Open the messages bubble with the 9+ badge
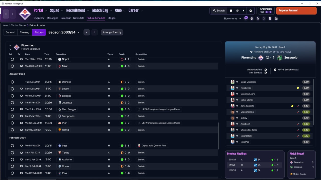 [246, 18]
